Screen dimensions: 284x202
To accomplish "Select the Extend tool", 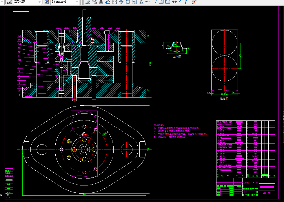I will tap(154, 2).
